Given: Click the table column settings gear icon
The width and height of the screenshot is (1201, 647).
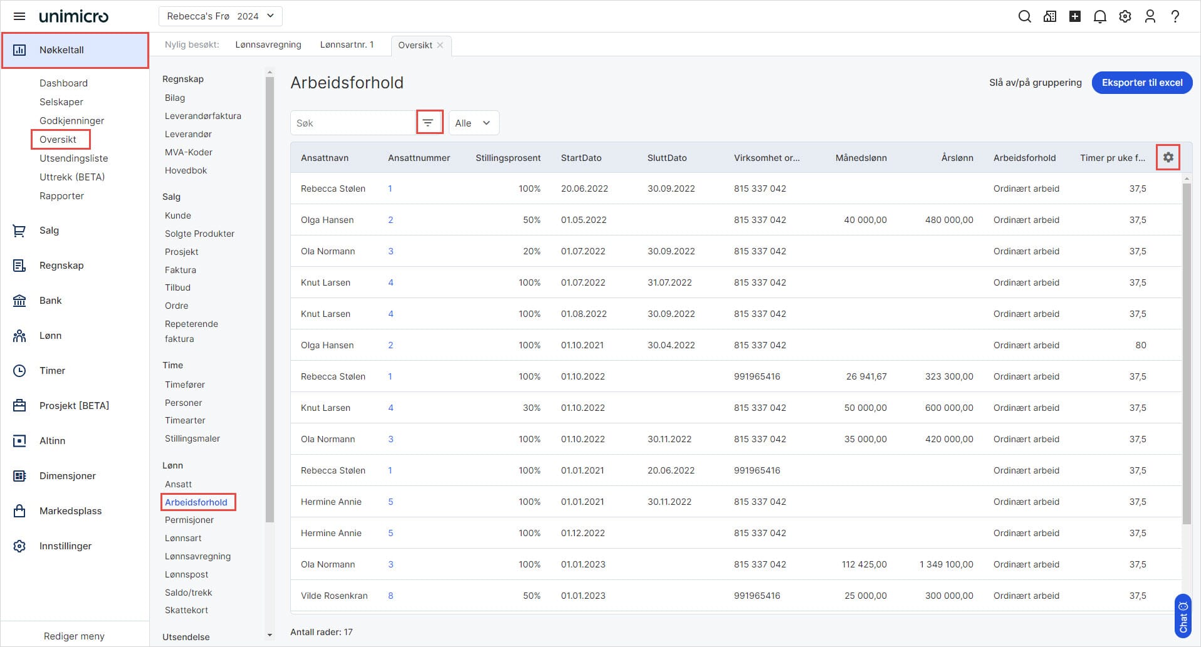Looking at the screenshot, I should [x=1168, y=157].
